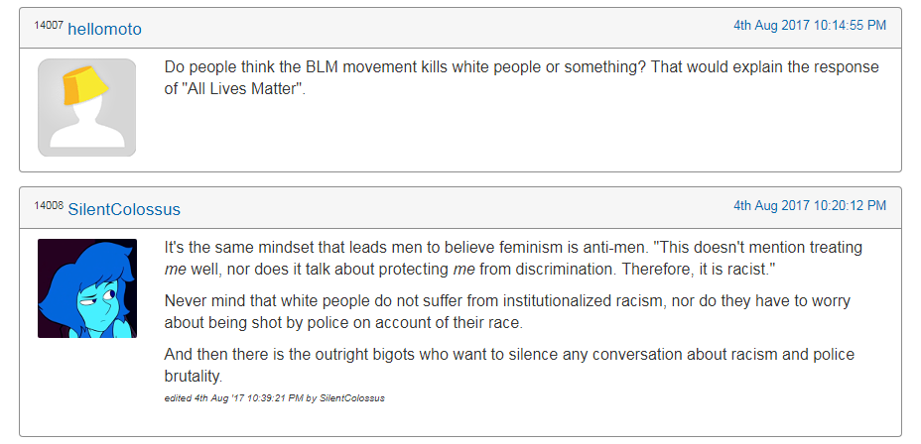
Task: Click the first italic "me" word
Action: (175, 270)
